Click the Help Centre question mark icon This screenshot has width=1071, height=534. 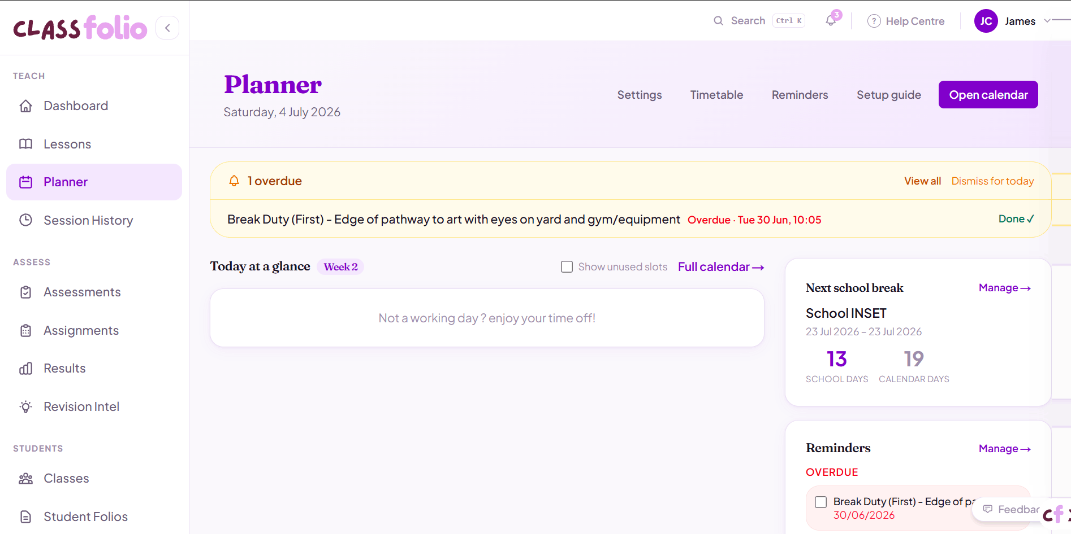pyautogui.click(x=874, y=21)
